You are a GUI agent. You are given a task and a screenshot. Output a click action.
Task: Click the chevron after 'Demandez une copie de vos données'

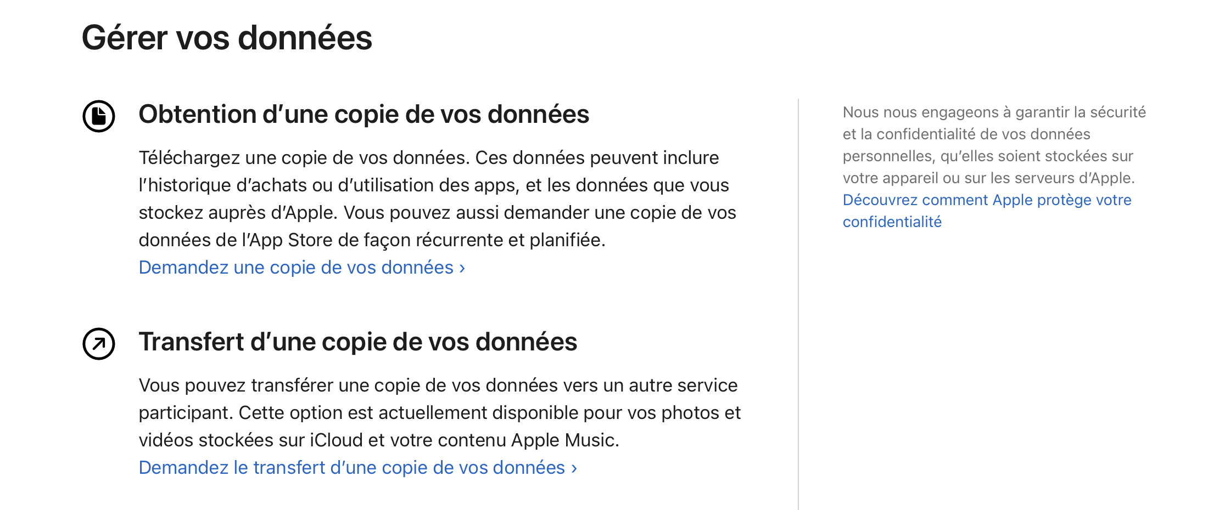click(462, 268)
